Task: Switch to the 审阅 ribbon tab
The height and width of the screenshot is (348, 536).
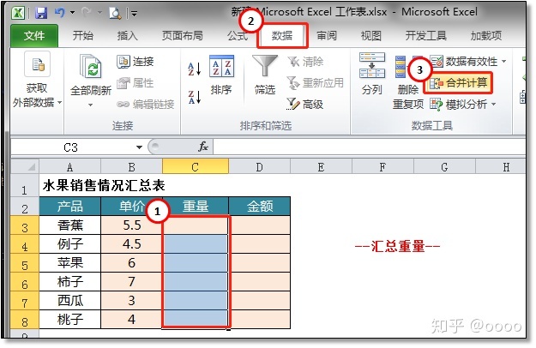Action: [x=327, y=35]
